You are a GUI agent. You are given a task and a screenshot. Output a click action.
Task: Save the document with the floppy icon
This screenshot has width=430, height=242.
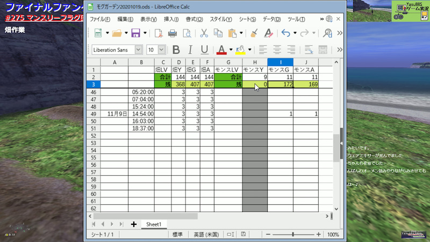click(x=136, y=33)
